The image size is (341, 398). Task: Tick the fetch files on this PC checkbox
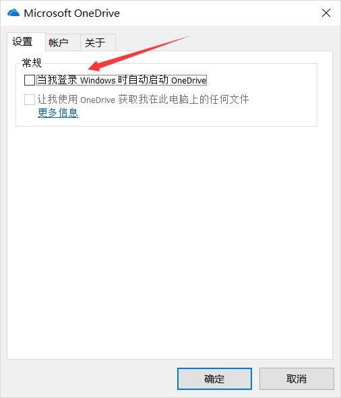(30, 99)
